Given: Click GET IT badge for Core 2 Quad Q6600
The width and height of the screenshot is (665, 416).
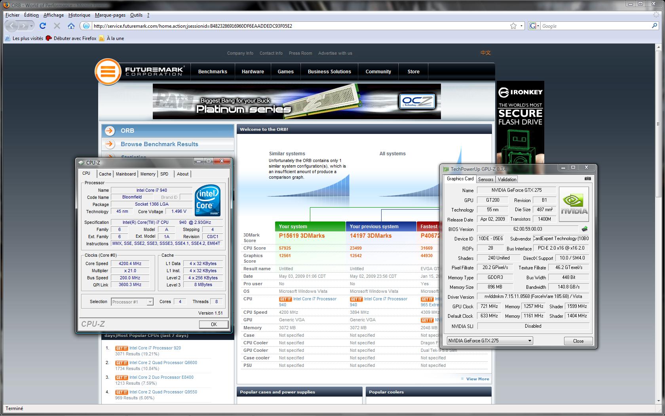Looking at the screenshot, I should (122, 363).
